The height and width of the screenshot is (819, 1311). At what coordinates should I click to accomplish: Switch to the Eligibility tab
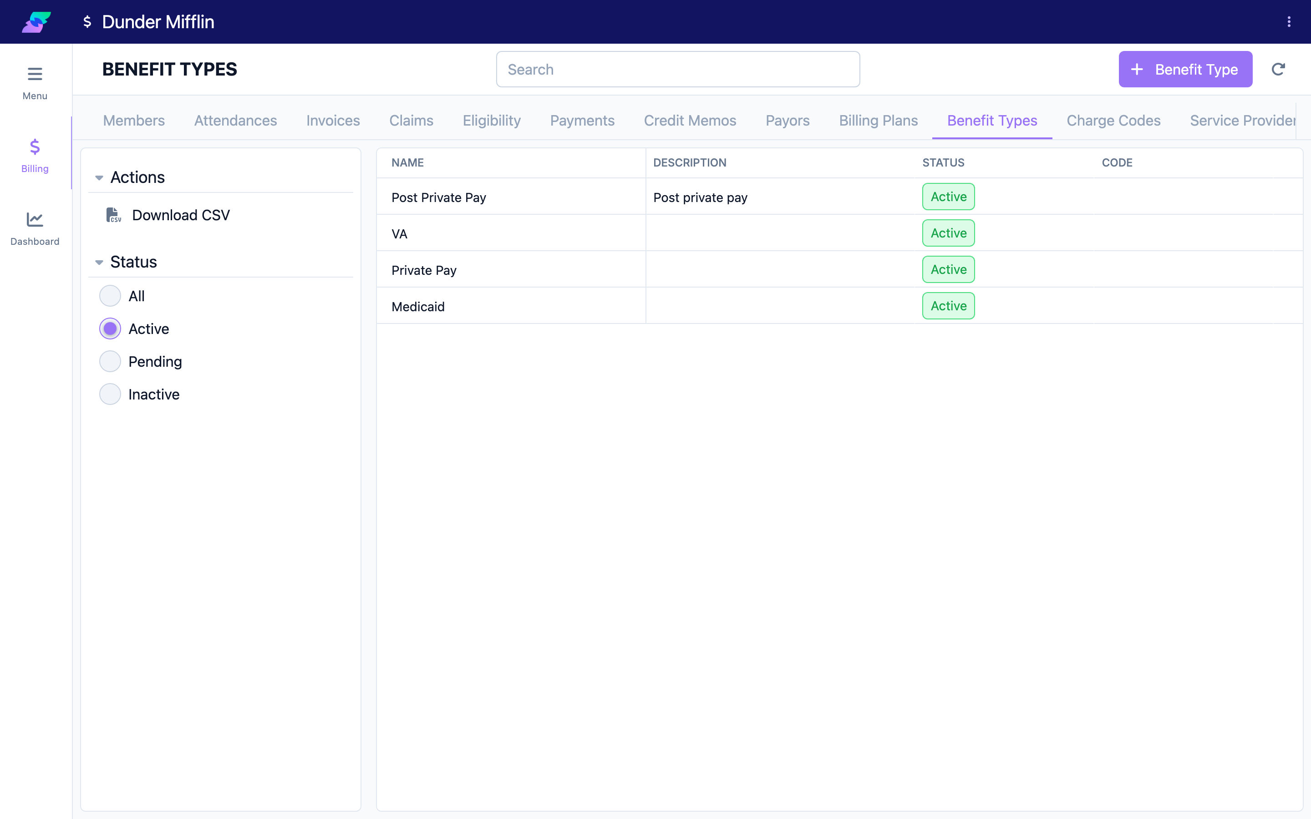coord(491,120)
